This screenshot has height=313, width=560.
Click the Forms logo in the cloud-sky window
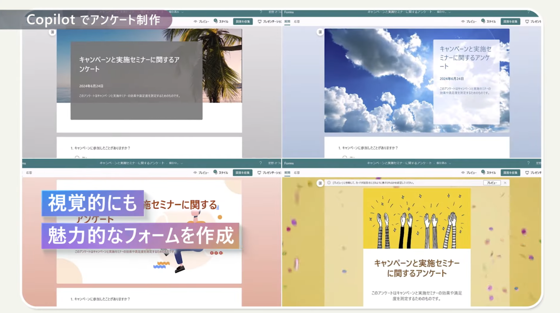(x=289, y=12)
